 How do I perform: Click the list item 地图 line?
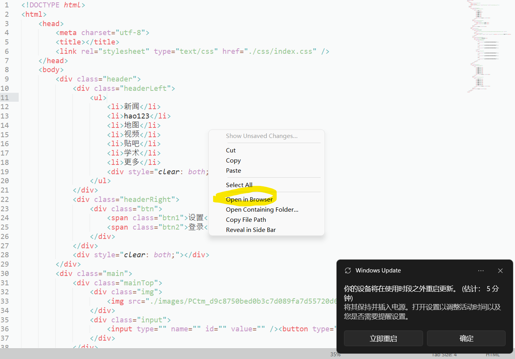click(x=134, y=125)
